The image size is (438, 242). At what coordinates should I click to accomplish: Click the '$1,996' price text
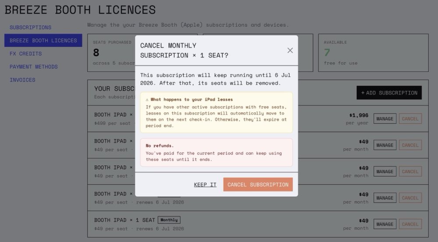[359, 115]
